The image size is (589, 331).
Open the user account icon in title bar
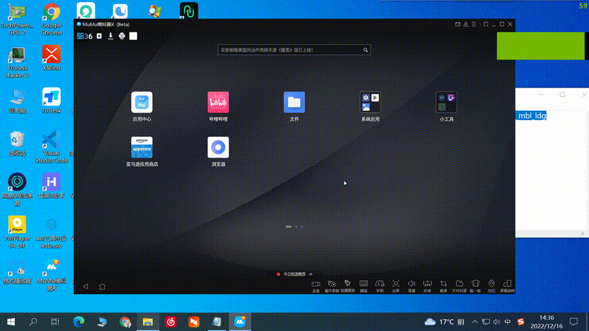[x=466, y=25]
